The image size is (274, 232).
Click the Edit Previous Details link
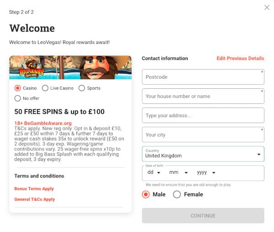pos(240,58)
